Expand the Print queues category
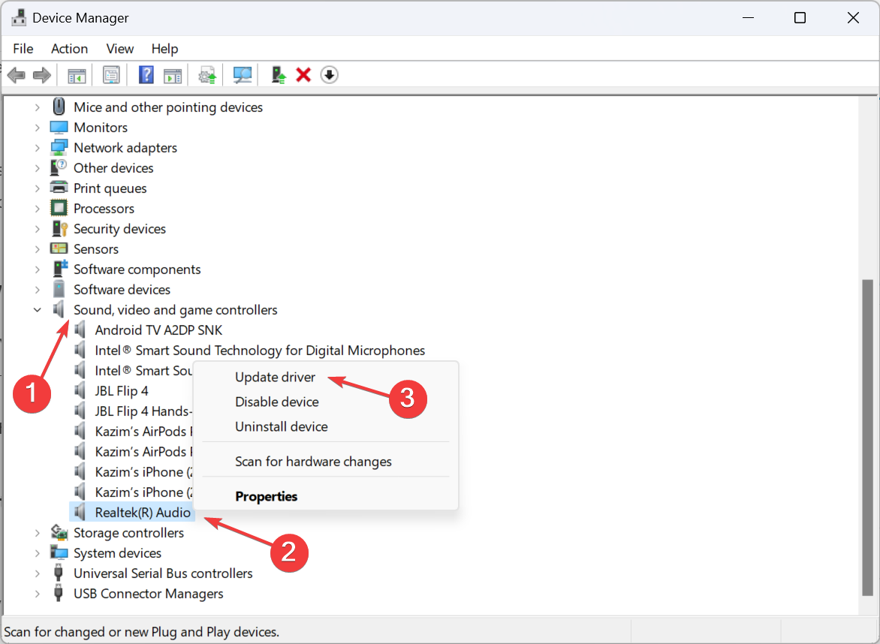Image resolution: width=880 pixels, height=644 pixels. [37, 188]
